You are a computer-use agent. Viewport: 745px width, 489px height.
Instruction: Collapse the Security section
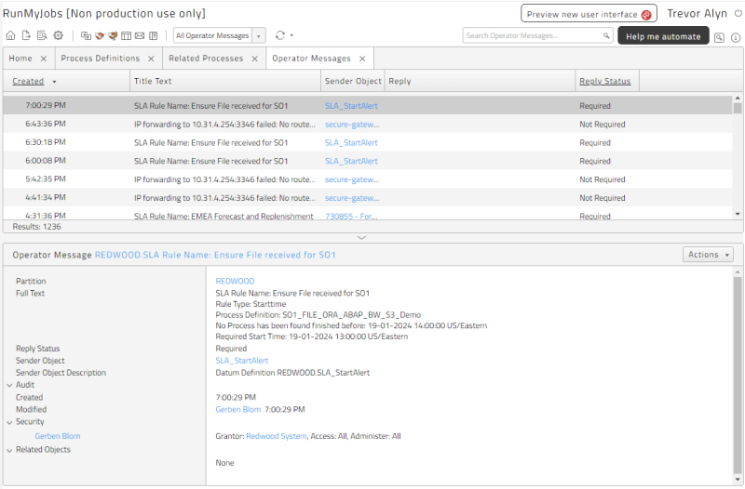pyautogui.click(x=9, y=422)
